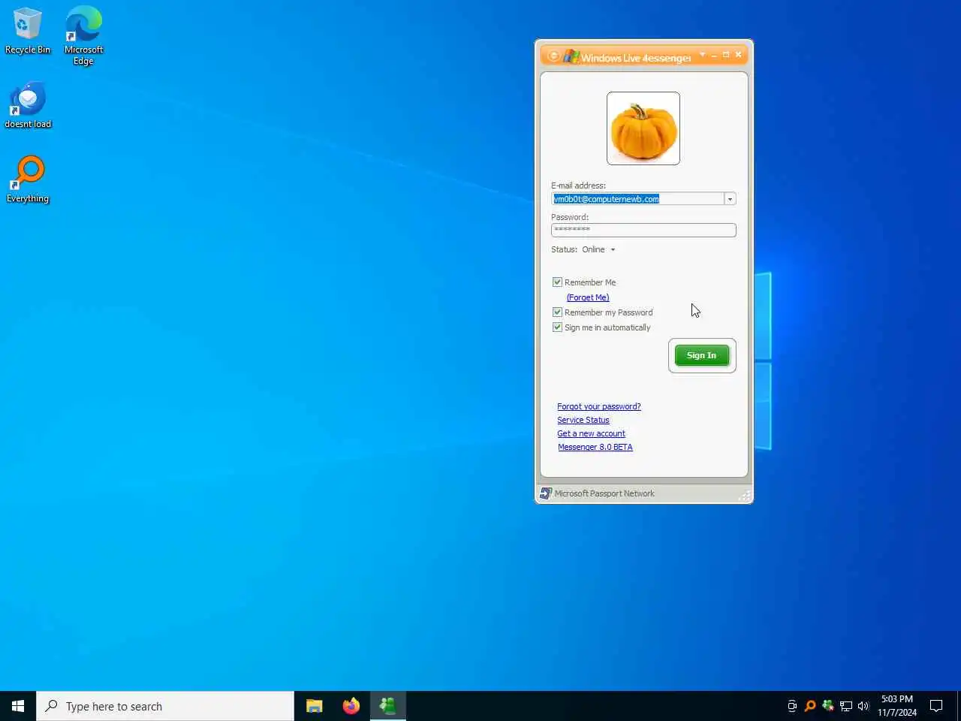Open the Status Online dropdown
The width and height of the screenshot is (961, 721).
click(598, 249)
